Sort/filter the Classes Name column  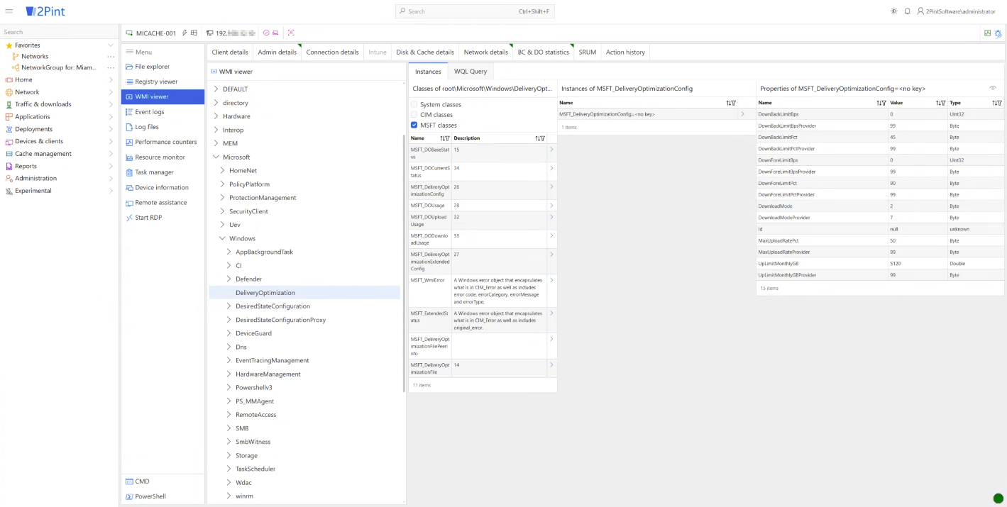tap(445, 138)
